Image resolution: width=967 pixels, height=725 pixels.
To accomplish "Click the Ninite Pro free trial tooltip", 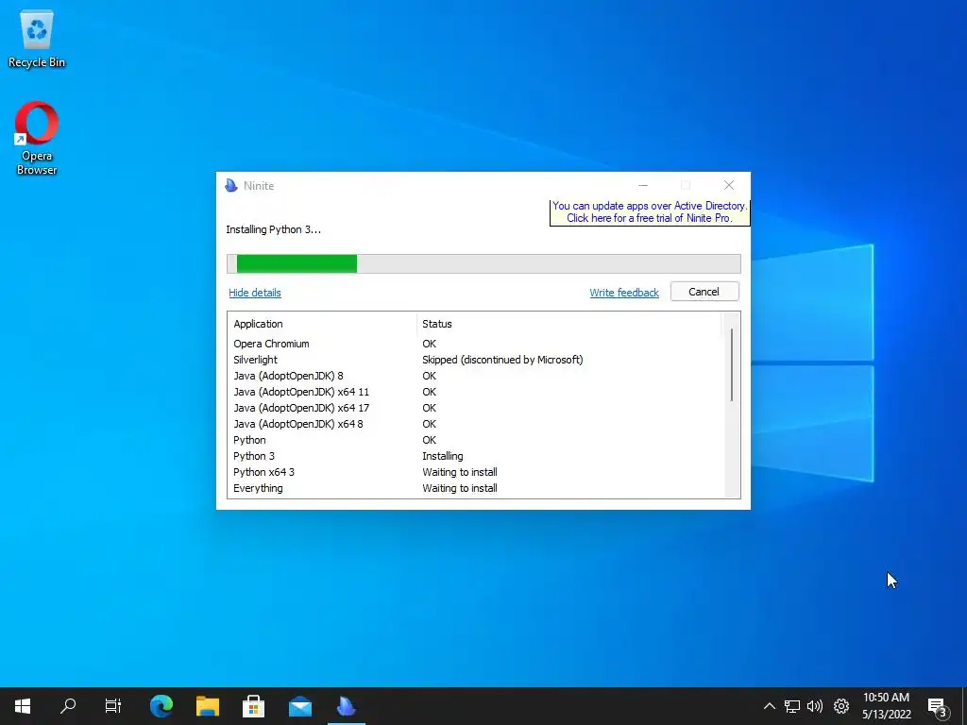I will coord(650,212).
